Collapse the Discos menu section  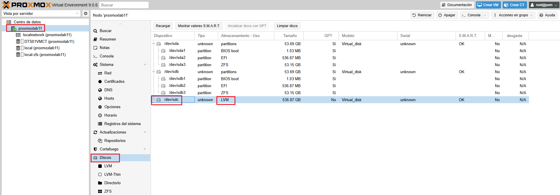click(x=145, y=158)
